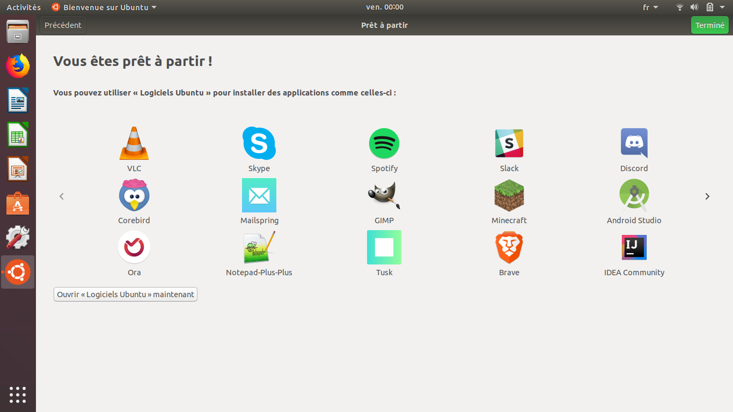Image resolution: width=733 pixels, height=412 pixels.
Task: Select the Notepad-Plus-Plus icon
Action: (x=259, y=247)
